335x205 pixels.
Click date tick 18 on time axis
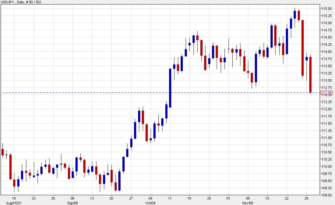point(189,198)
